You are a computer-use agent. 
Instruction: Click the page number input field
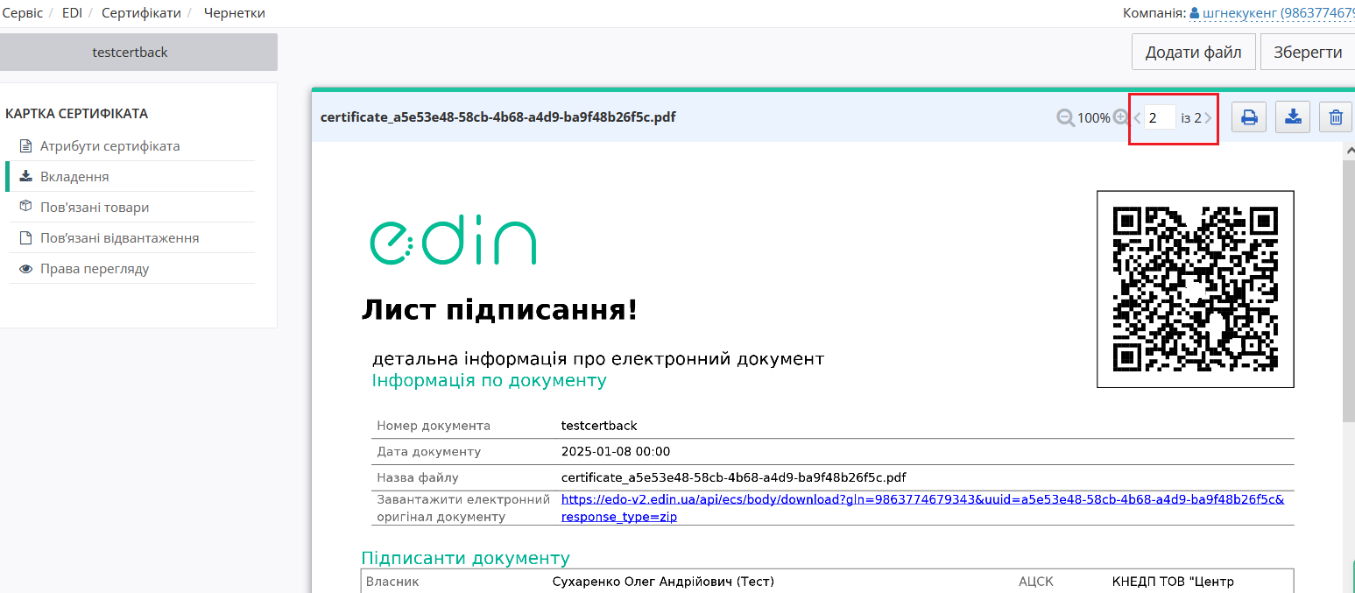coord(1160,117)
